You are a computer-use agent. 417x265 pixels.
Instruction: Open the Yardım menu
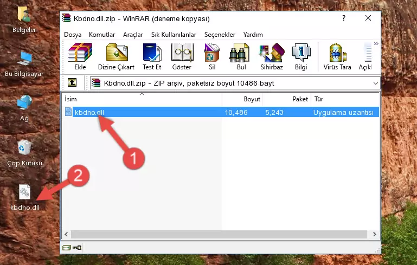[253, 35]
